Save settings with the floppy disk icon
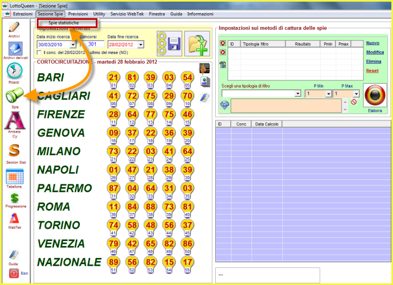 pos(170,43)
